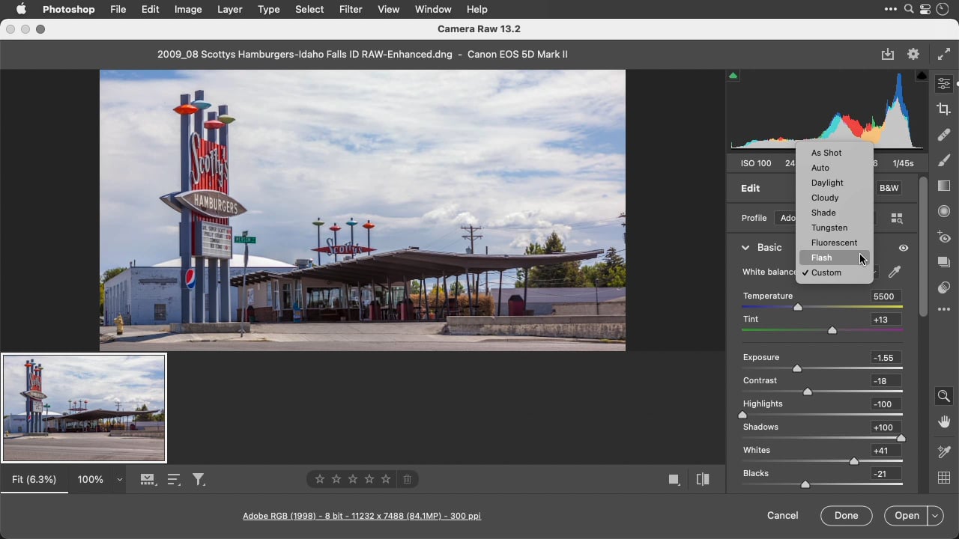Pick the Radial Filter tool
This screenshot has height=539, width=959.
(944, 211)
